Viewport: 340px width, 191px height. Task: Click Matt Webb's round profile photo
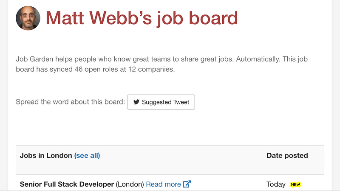click(28, 18)
